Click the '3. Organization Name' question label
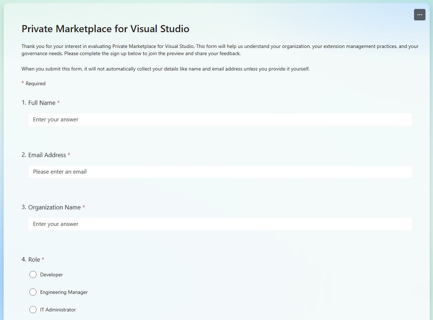Screen dimensions: 433x320 (53, 207)
